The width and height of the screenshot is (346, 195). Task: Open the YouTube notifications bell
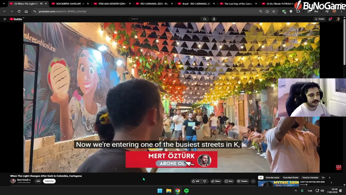click(330, 19)
